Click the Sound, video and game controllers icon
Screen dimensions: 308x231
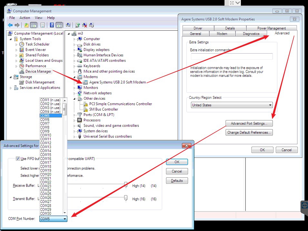click(x=79, y=126)
